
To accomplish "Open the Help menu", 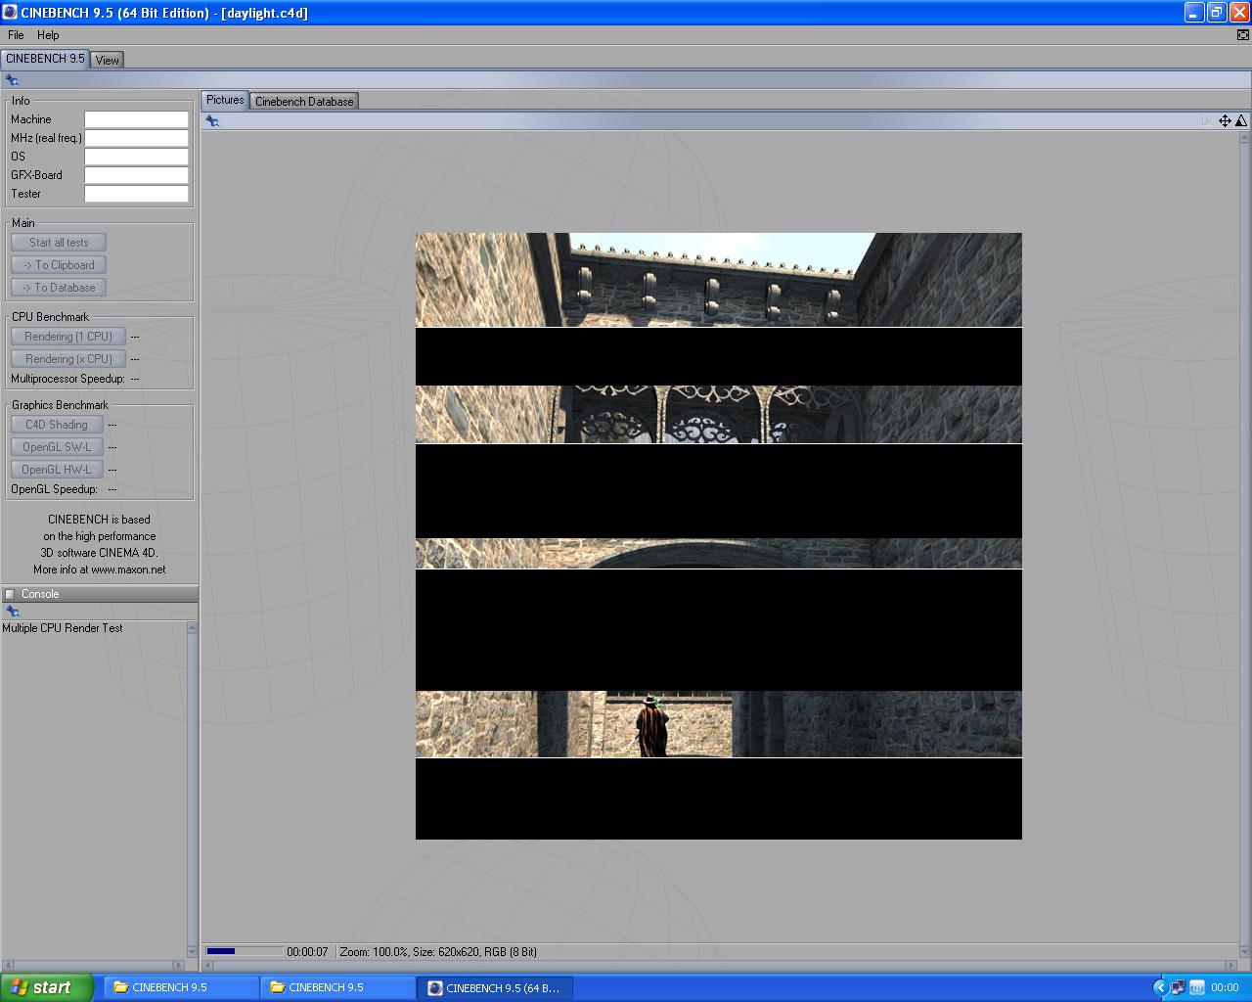I will 48,35.
